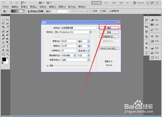Viewport: 162px width, 117px height.
Task: Open the Swatches panel
Action: (x=155, y=25)
